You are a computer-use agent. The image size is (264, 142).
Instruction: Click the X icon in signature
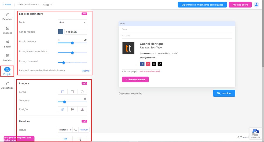154,64
